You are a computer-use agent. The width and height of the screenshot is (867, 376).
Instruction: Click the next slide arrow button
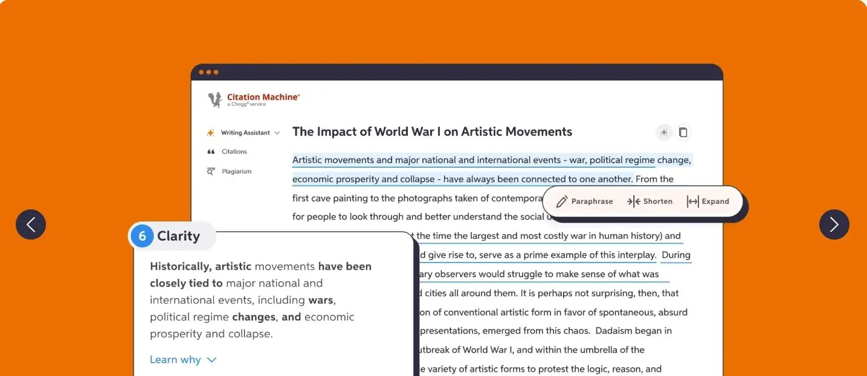(x=834, y=225)
